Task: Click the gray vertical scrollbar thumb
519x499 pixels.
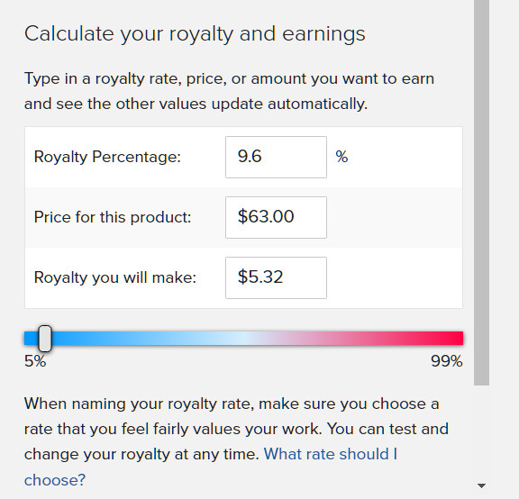Action: [x=481, y=193]
